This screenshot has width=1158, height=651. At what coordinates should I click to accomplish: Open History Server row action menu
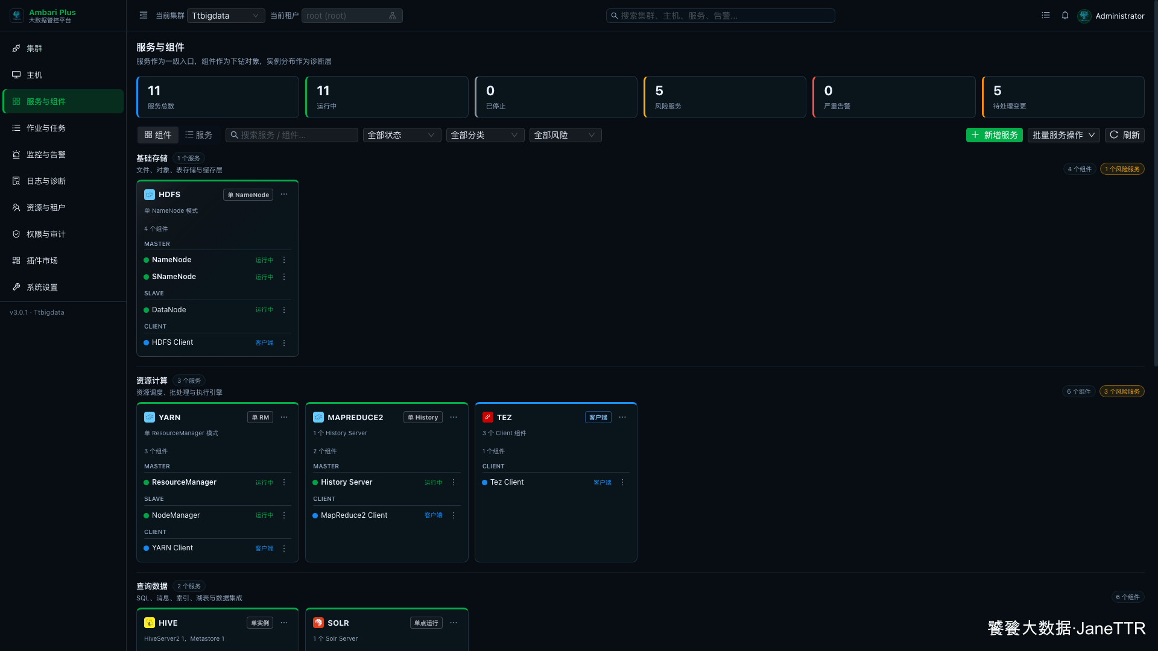tap(454, 483)
